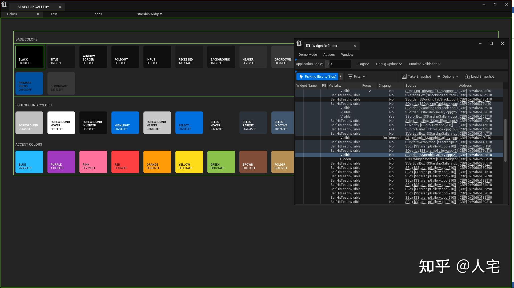This screenshot has height=288, width=514.
Task: Click the Options list icon
Action: point(439,77)
